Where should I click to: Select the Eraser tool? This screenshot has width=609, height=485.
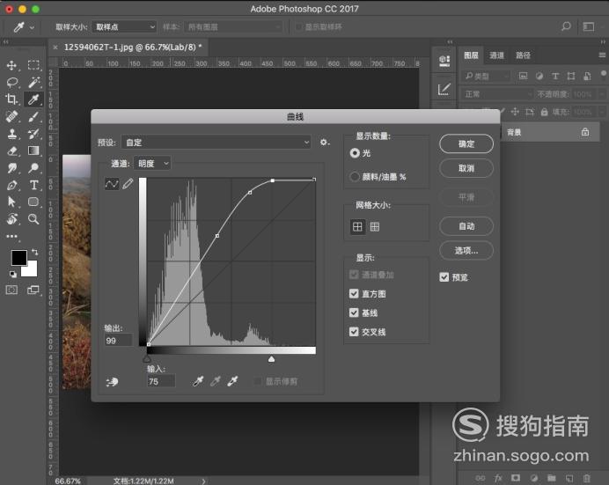coord(11,151)
